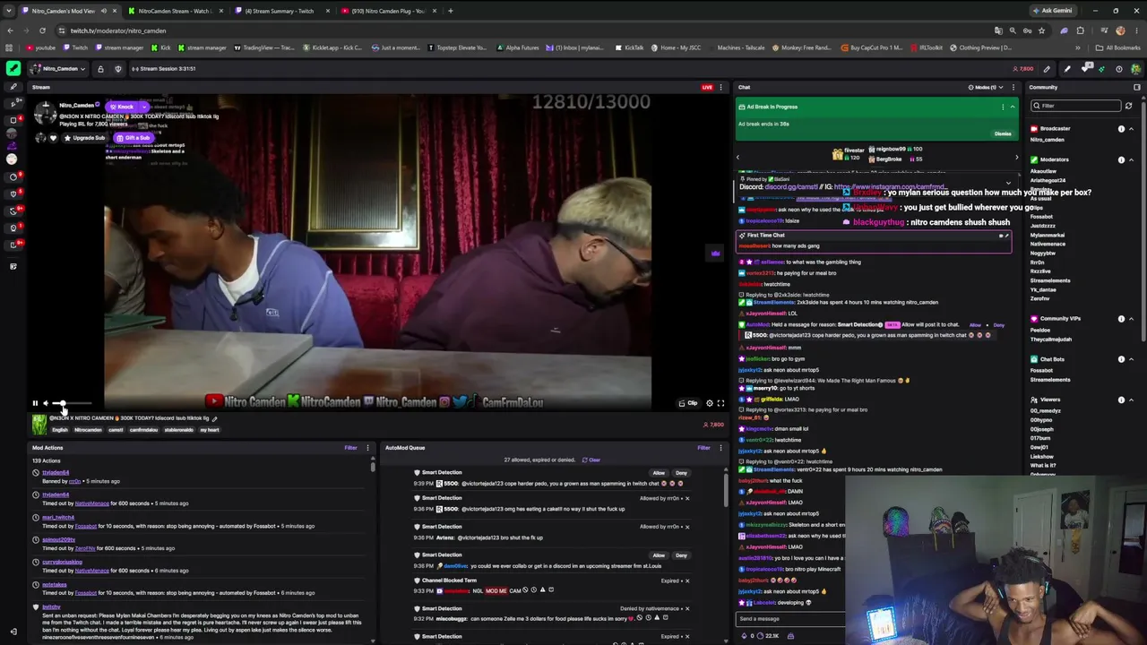Open the youtube bookmark
The image size is (1147, 645).
click(41, 47)
